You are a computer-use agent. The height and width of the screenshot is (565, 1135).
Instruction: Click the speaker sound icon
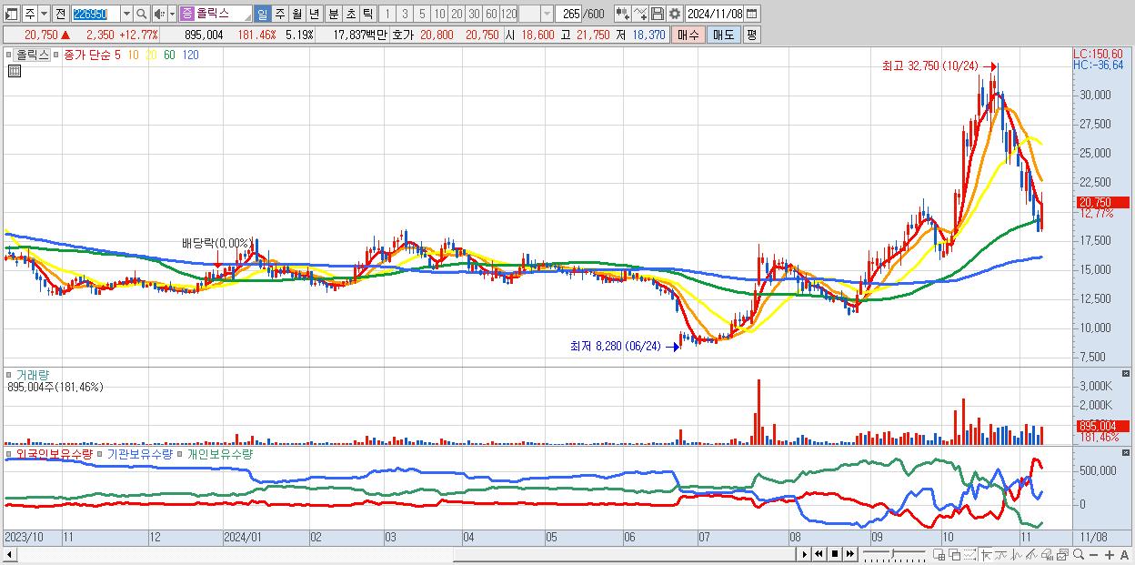pos(159,14)
